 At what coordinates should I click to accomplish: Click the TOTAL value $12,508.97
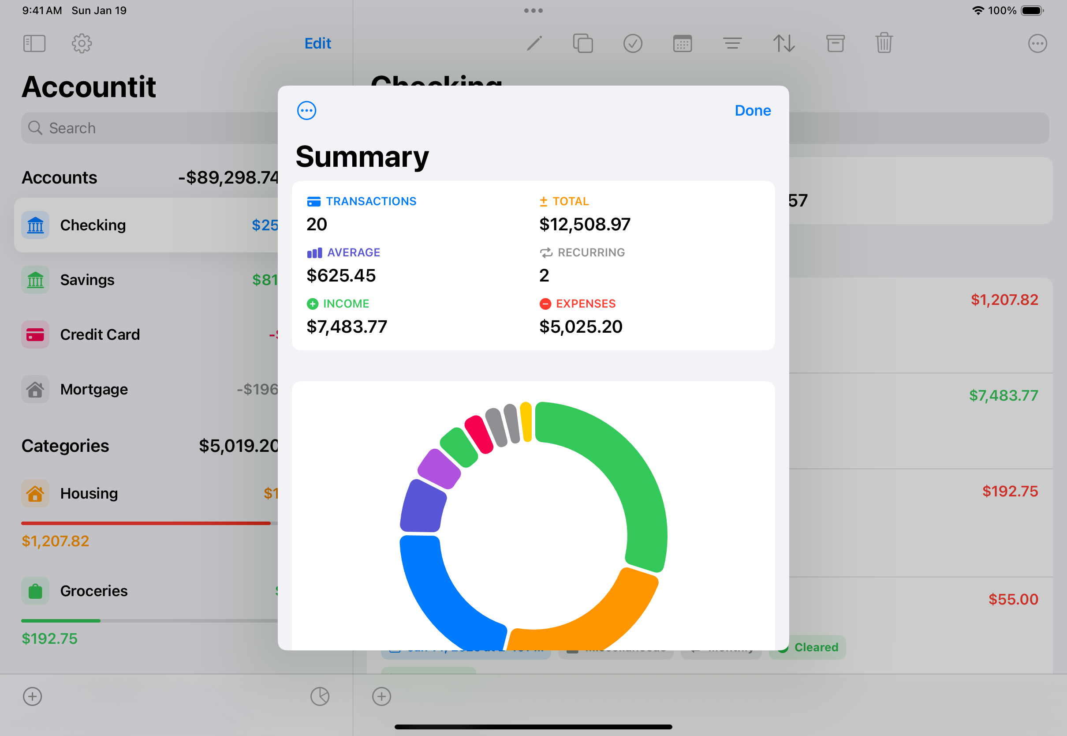pyautogui.click(x=585, y=225)
